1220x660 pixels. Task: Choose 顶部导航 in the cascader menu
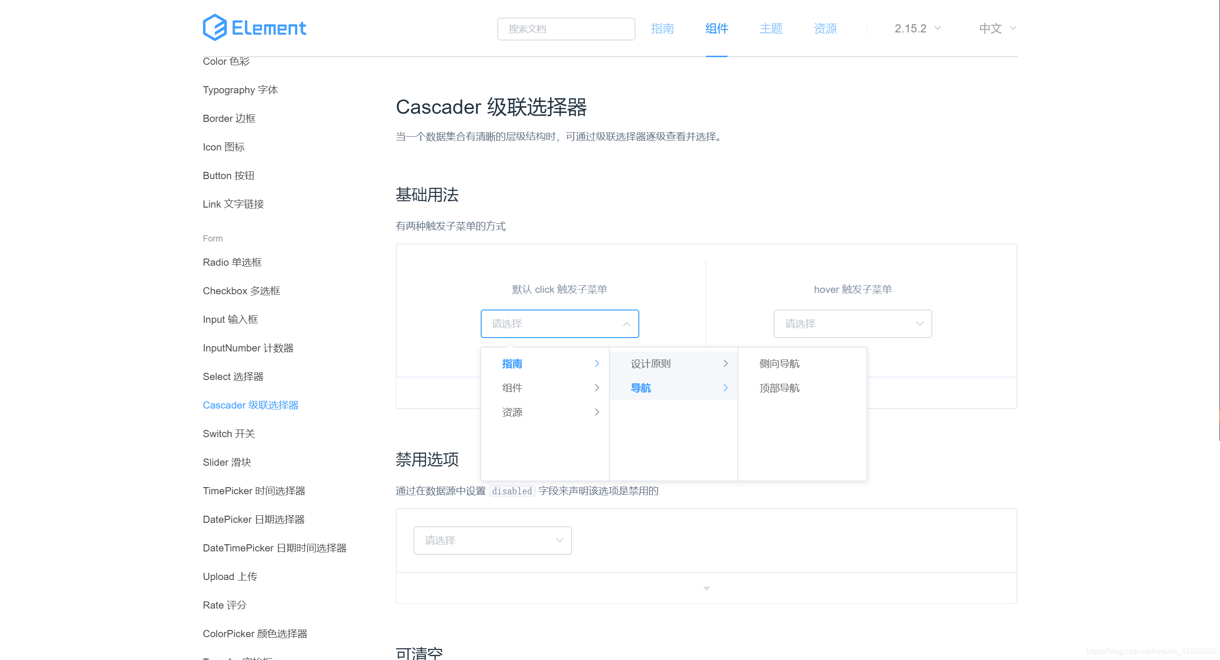click(779, 388)
